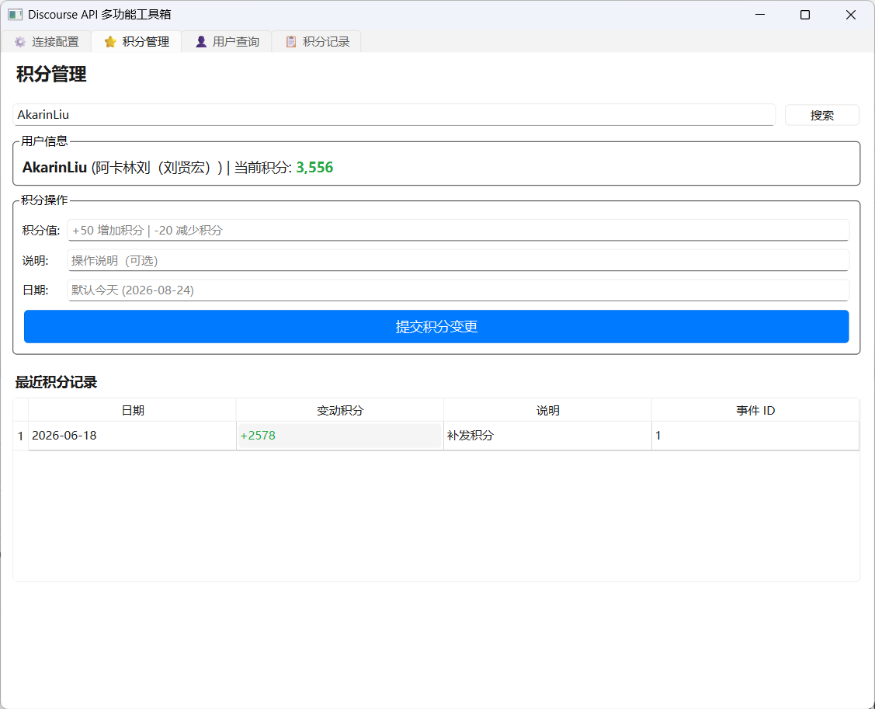
Task: Open the 连接配置 tab
Action: [x=47, y=42]
